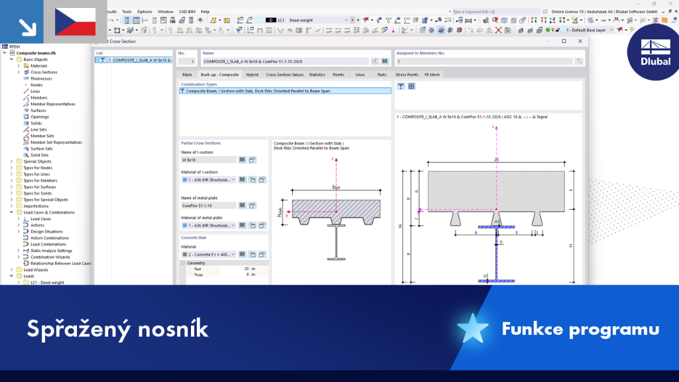679x382 pixels.
Task: Edit the I-section material
Action: (x=262, y=180)
